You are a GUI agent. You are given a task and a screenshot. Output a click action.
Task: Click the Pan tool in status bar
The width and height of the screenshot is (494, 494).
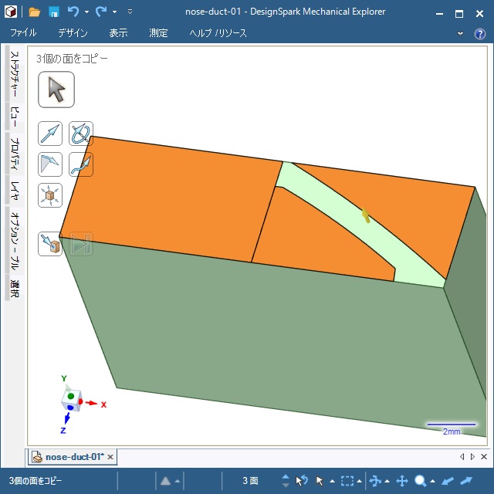pos(401,481)
